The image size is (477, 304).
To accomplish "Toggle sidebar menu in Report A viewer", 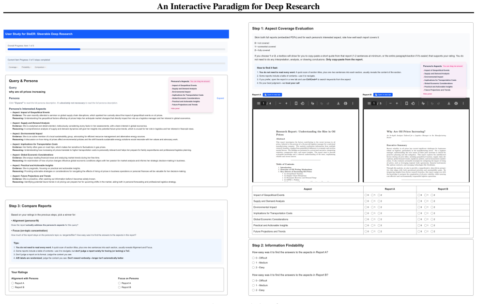I will pyautogui.click(x=258, y=103).
